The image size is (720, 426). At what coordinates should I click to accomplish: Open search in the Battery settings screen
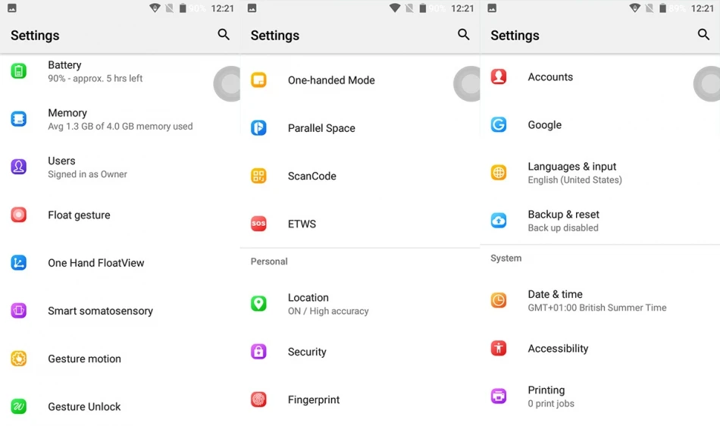click(224, 34)
